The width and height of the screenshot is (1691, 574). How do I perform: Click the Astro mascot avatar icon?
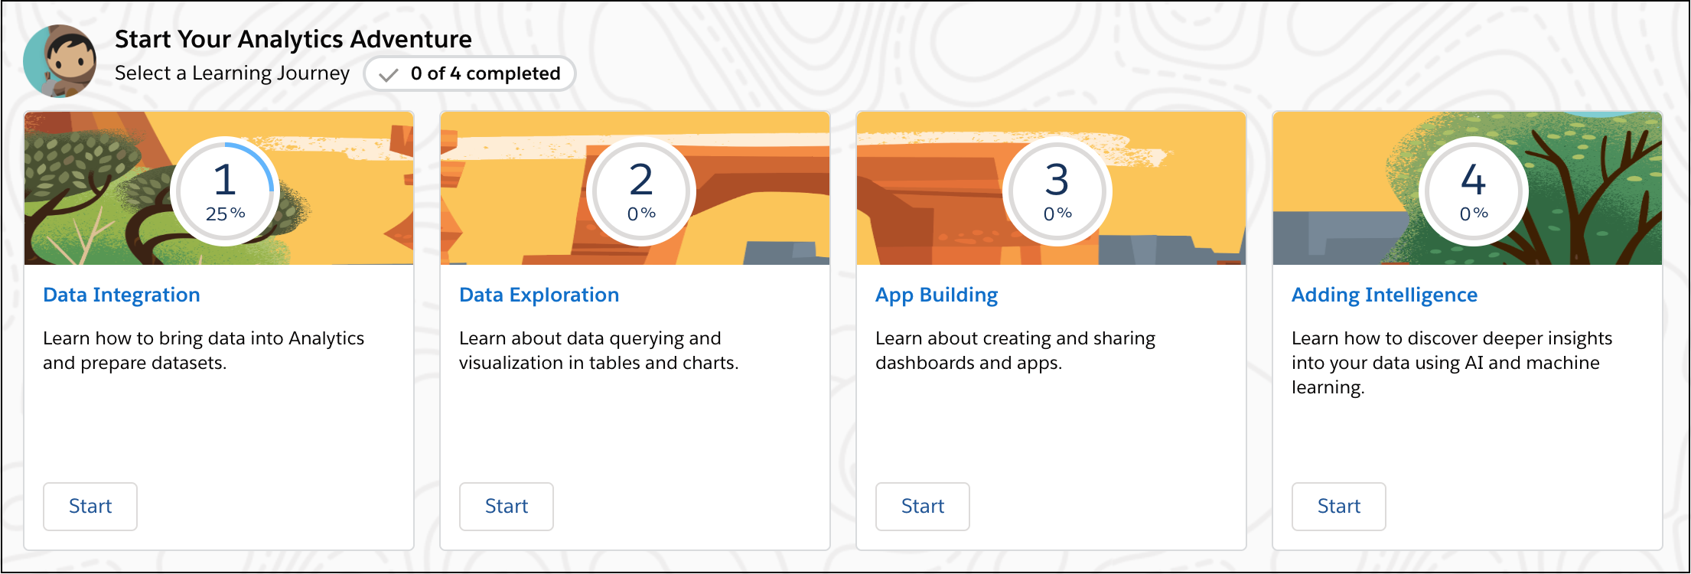60,61
